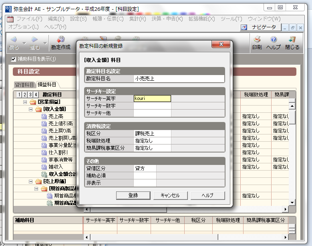This screenshot has width=312, height=246.
Task: Click the 戻る back arrow icon
Action: 13,40
